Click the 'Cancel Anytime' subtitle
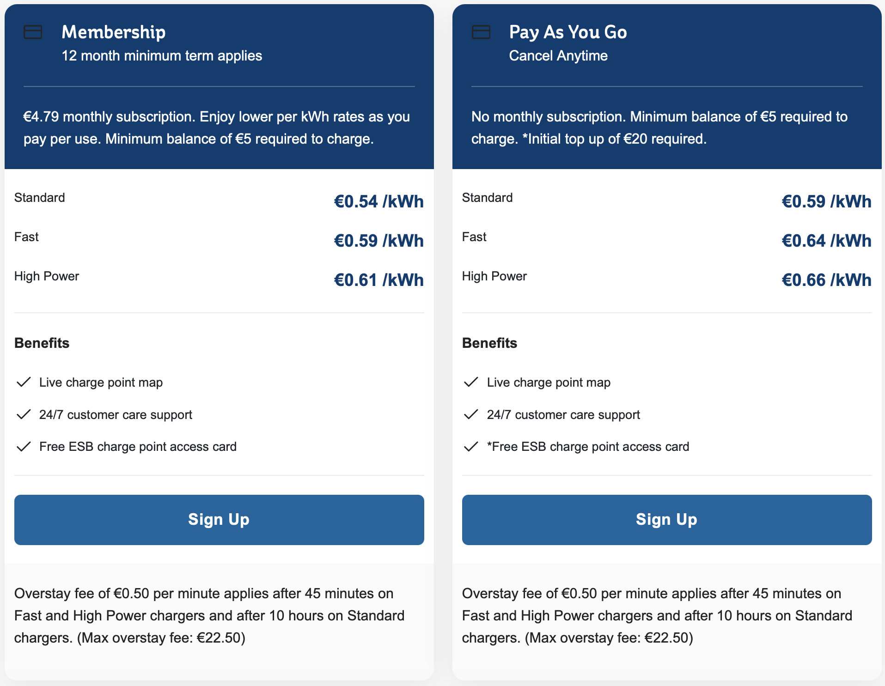Viewport: 885px width, 686px height. [x=558, y=56]
